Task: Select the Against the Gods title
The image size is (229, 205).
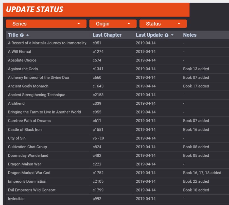Action: tap(23, 69)
